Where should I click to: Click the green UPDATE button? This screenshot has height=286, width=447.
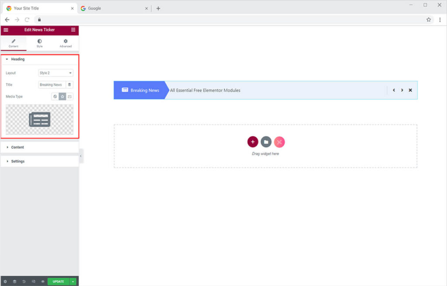click(58, 282)
